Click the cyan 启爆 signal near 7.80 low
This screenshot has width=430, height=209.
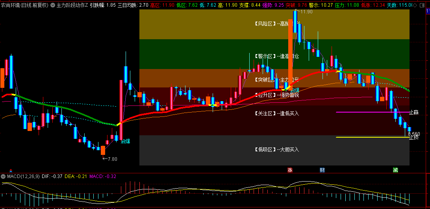click(x=125, y=141)
